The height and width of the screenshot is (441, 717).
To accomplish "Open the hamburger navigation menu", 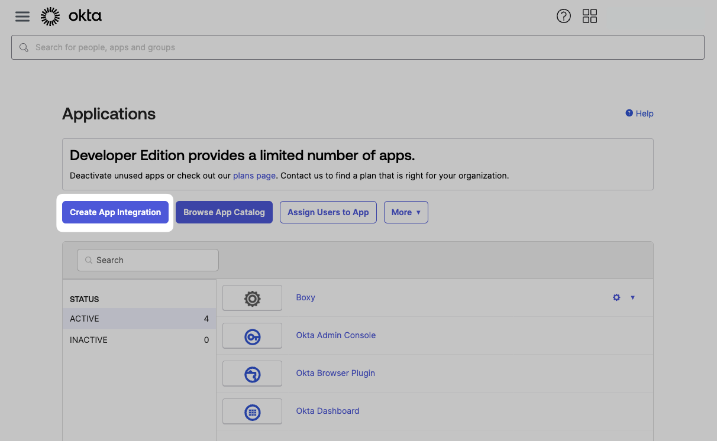I will [22, 17].
